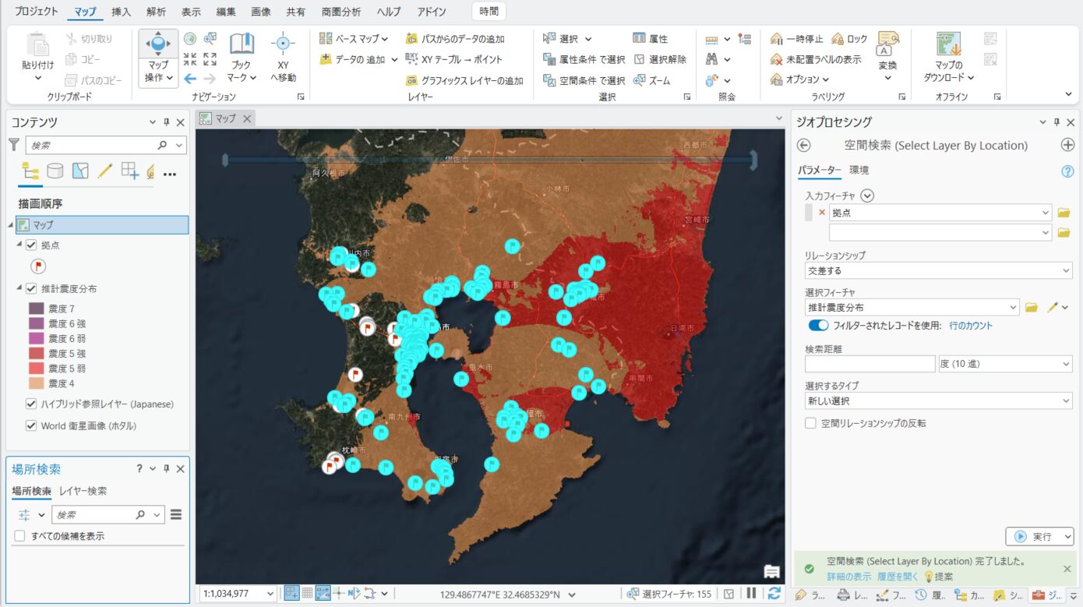Open the プロジェクト tab
The image size is (1083, 607).
click(x=37, y=12)
